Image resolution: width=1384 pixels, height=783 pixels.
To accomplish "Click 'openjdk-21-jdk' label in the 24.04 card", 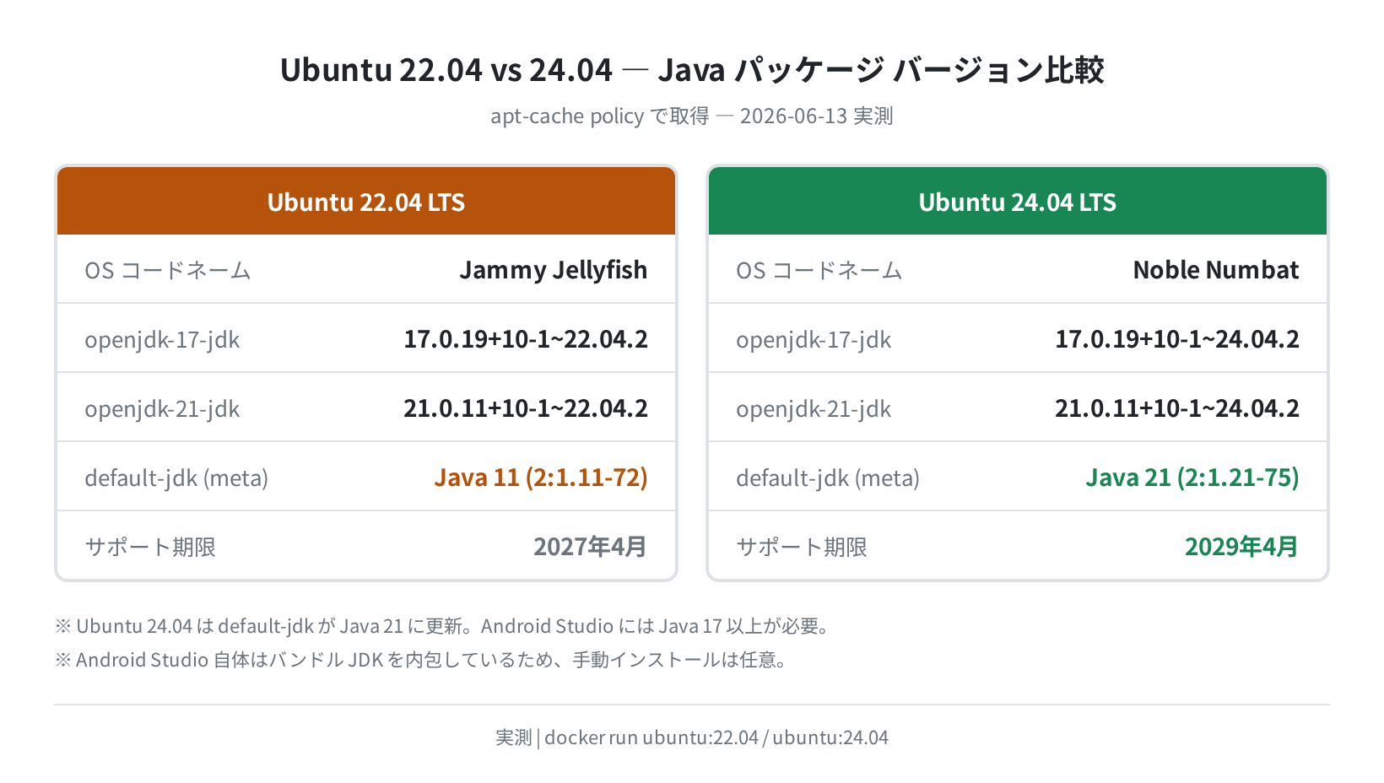I will point(814,409).
